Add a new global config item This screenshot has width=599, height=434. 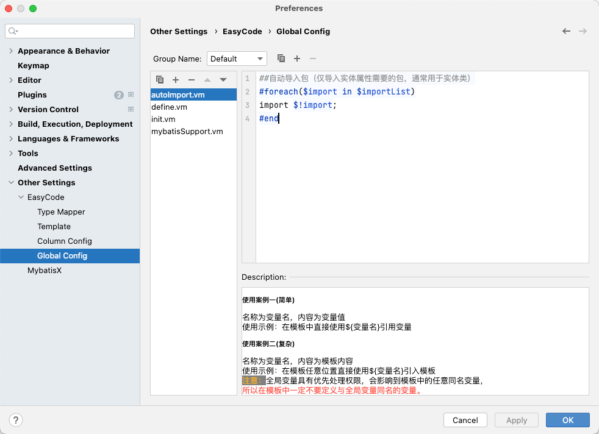click(x=176, y=80)
